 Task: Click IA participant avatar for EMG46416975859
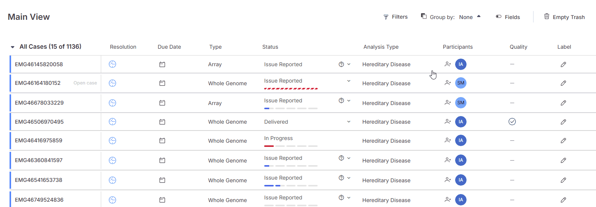(x=461, y=140)
